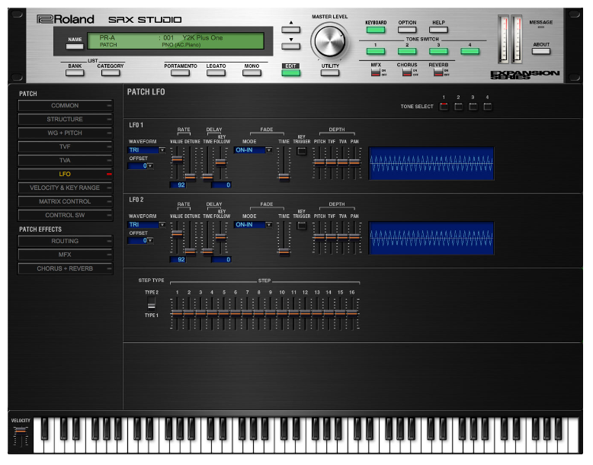Image resolution: width=593 pixels, height=465 pixels.
Task: Open the LFO 1 fade mode dropdown
Action: pos(252,150)
